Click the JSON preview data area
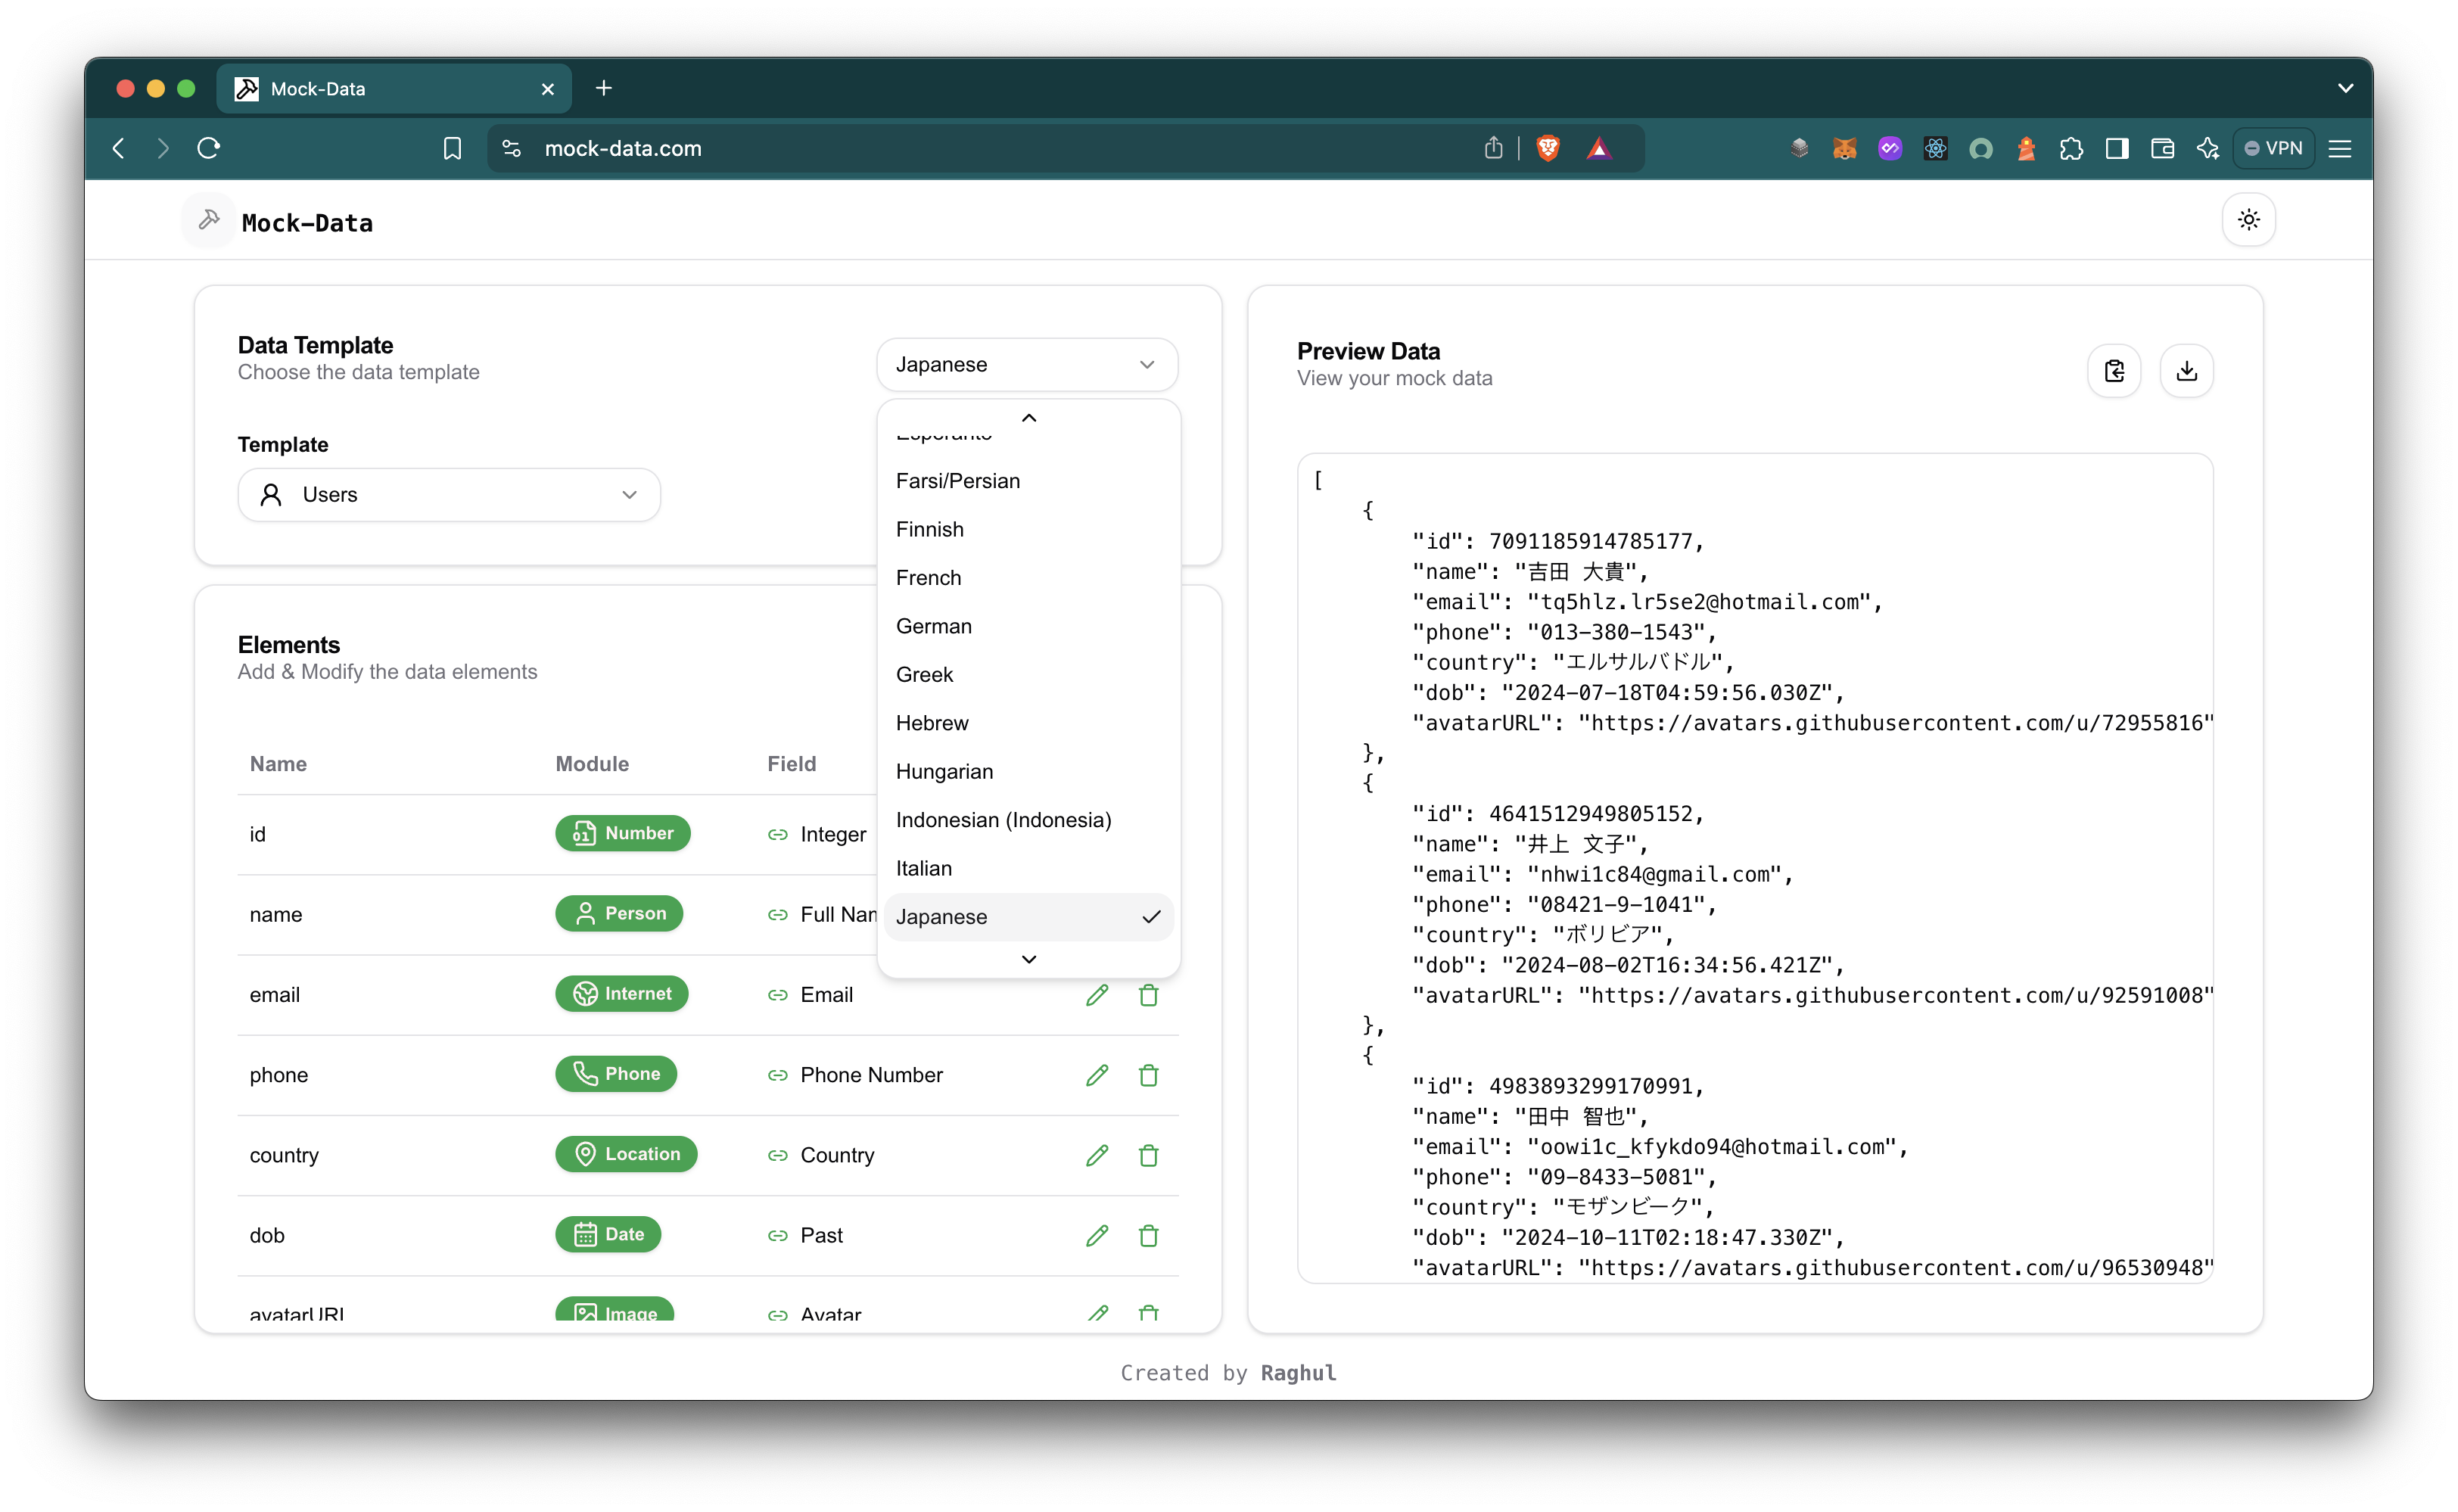The height and width of the screenshot is (1512, 2458). (x=1755, y=868)
